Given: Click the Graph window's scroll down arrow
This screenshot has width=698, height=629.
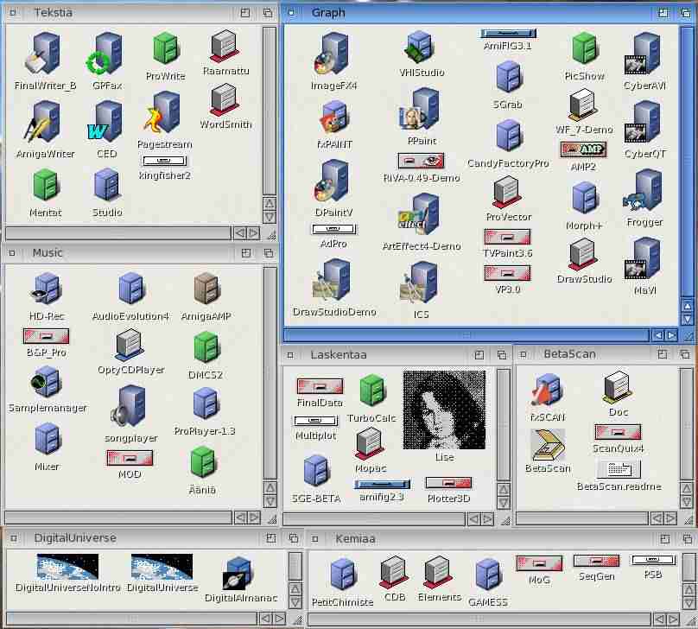Looking at the screenshot, I should coord(687,319).
